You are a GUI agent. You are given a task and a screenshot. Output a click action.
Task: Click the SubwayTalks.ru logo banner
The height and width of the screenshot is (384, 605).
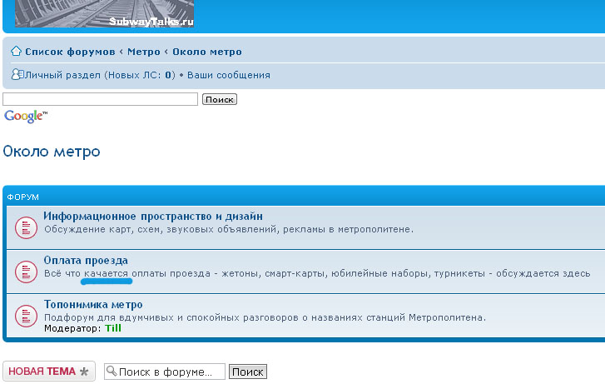pos(104,12)
